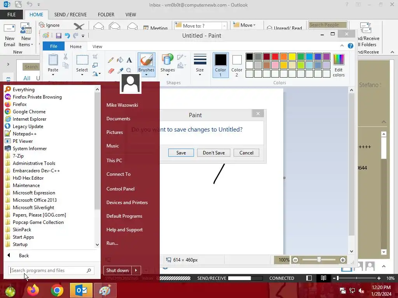Expand the Size dropdown in Paint
This screenshot has width=398, height=298.
[200, 75]
